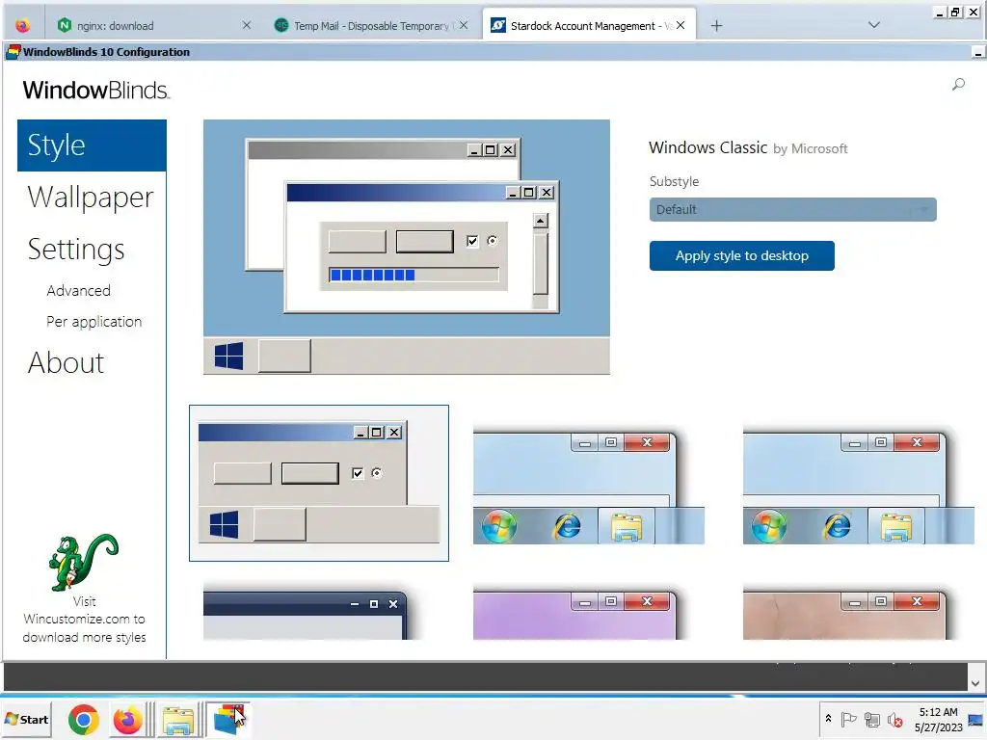Image resolution: width=987 pixels, height=740 pixels.
Task: Click the Windows Classic style name
Action: pyautogui.click(x=707, y=147)
